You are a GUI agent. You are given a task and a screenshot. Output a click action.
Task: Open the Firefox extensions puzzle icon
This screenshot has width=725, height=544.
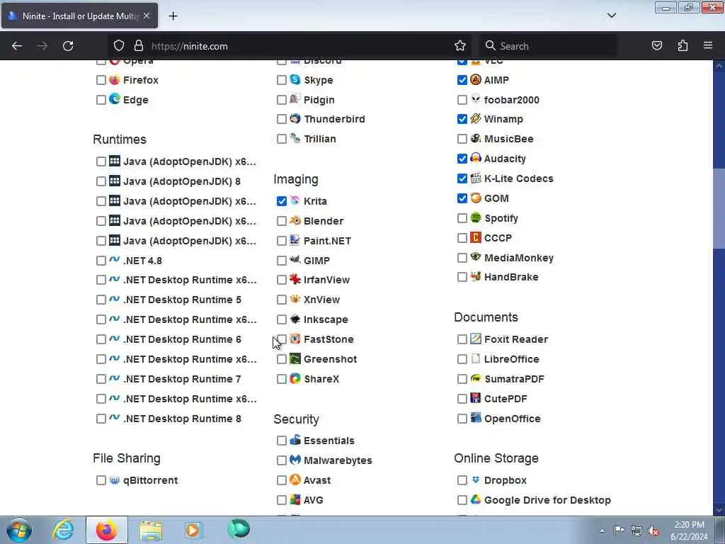(x=683, y=46)
